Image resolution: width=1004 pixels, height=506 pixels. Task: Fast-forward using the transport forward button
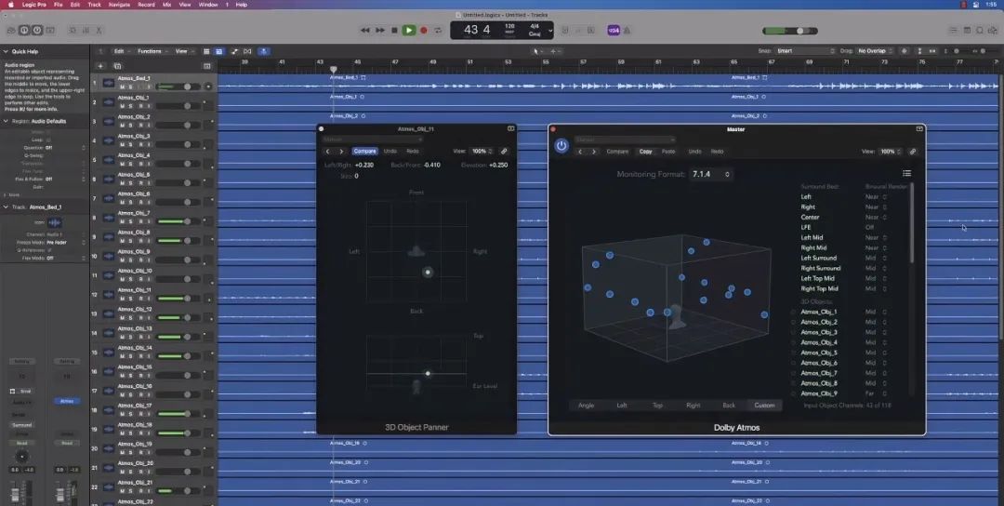[379, 30]
